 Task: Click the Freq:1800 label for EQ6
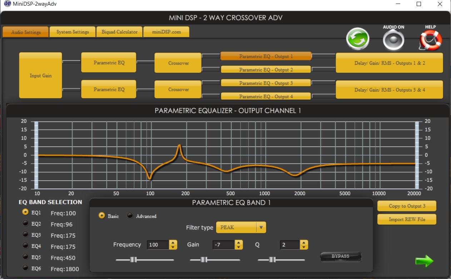(x=65, y=269)
